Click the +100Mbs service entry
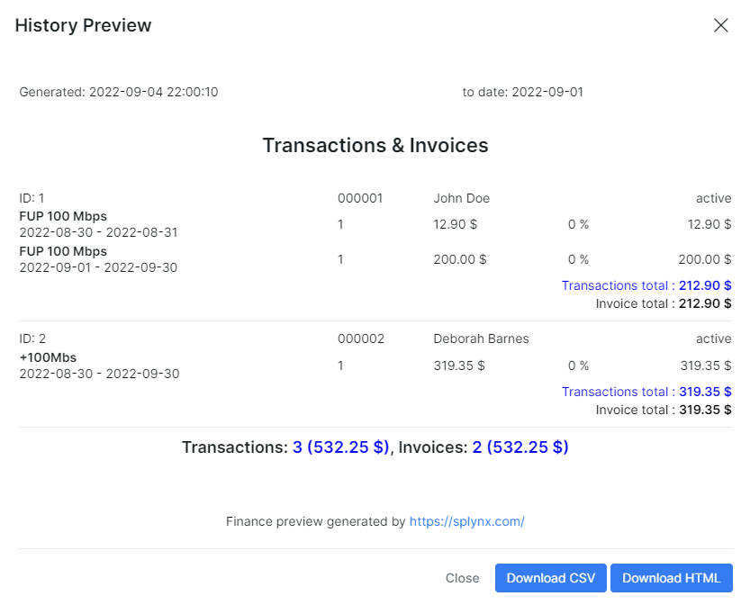The image size is (750, 605). click(99, 366)
